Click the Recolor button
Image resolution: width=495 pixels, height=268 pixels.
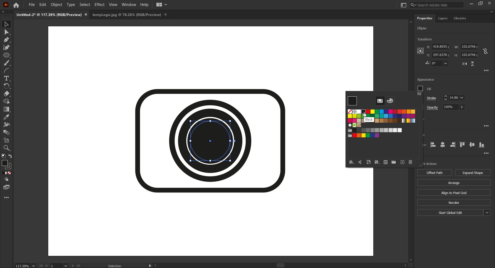pyautogui.click(x=454, y=203)
